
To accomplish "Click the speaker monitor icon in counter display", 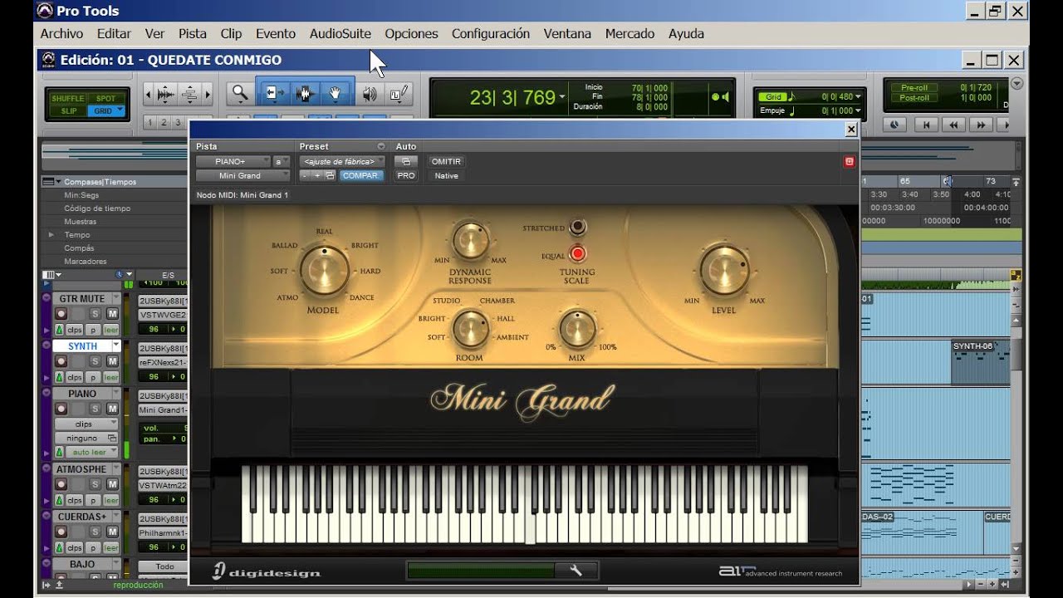I will (x=725, y=97).
